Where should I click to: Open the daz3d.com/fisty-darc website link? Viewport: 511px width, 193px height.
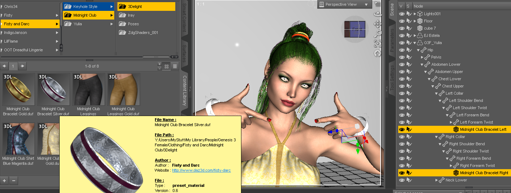coord(201,170)
